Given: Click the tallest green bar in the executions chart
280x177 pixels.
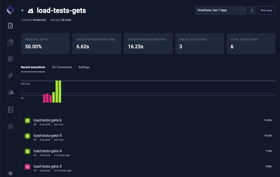Looking at the screenshot, I should click(57, 92).
